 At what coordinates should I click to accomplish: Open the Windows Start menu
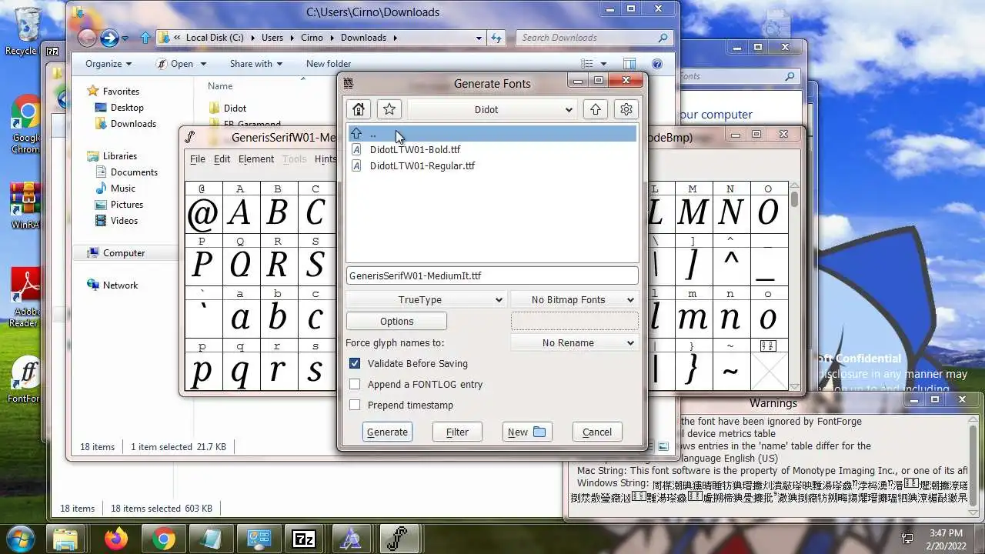tap(20, 539)
